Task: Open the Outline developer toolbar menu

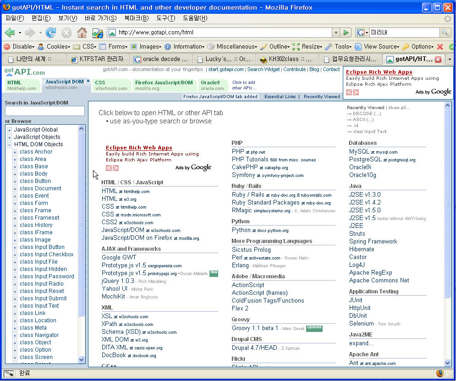Action: point(275,46)
